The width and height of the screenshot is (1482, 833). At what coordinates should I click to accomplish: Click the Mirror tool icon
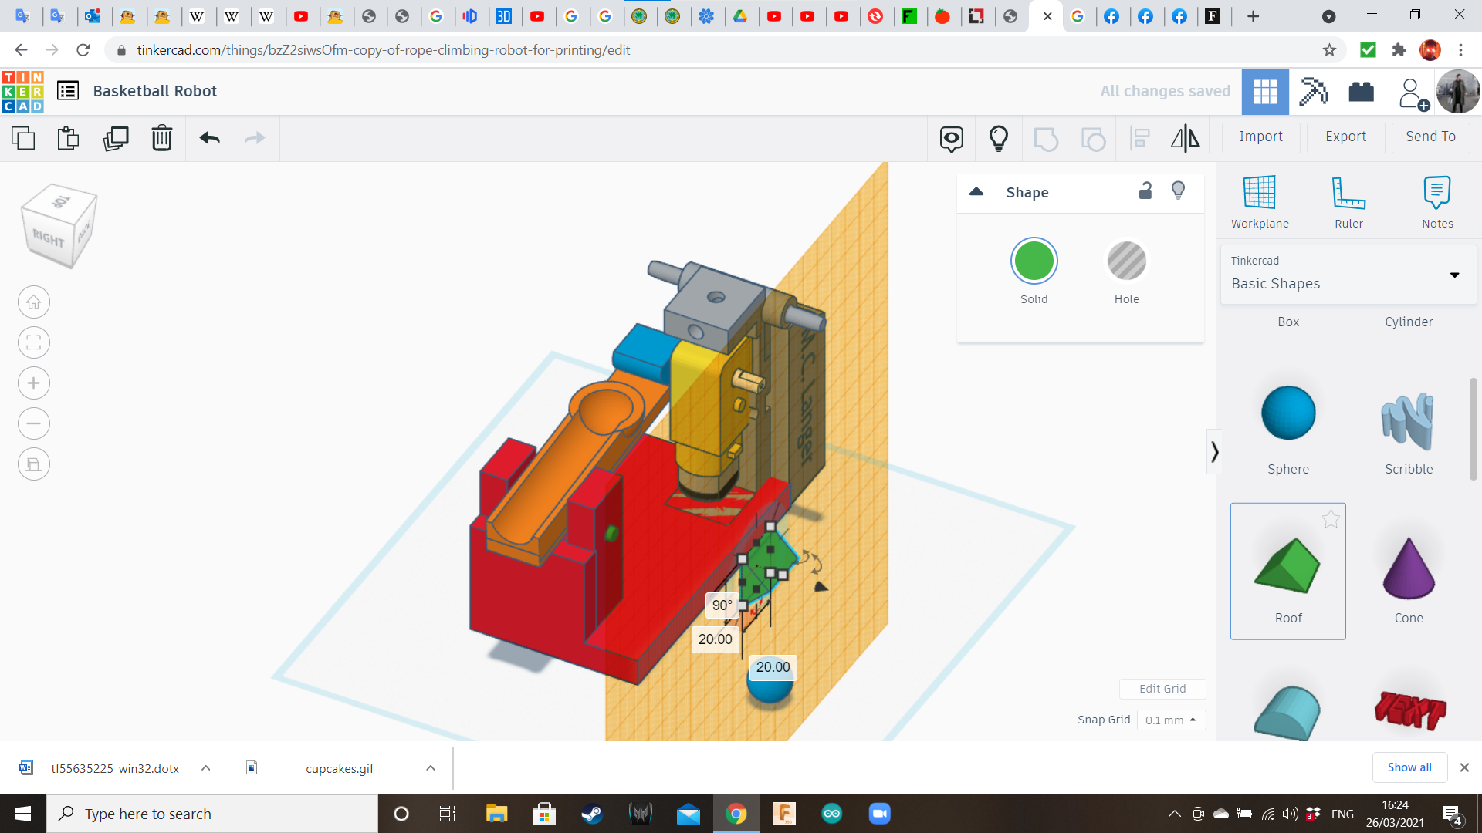point(1186,139)
